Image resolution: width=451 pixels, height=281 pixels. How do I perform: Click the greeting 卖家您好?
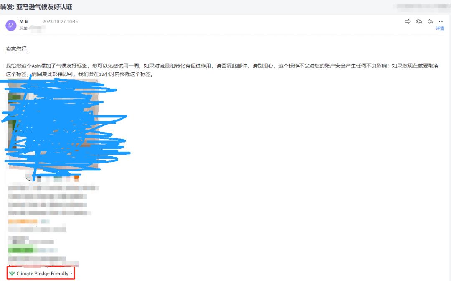(17, 49)
